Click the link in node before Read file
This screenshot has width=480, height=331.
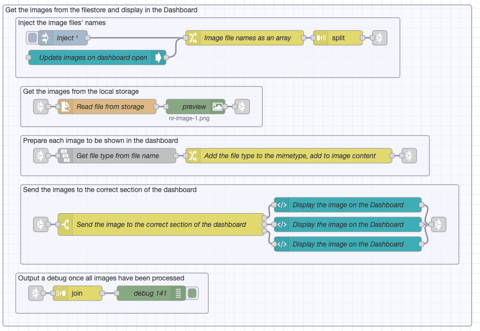pyautogui.click(x=41, y=107)
